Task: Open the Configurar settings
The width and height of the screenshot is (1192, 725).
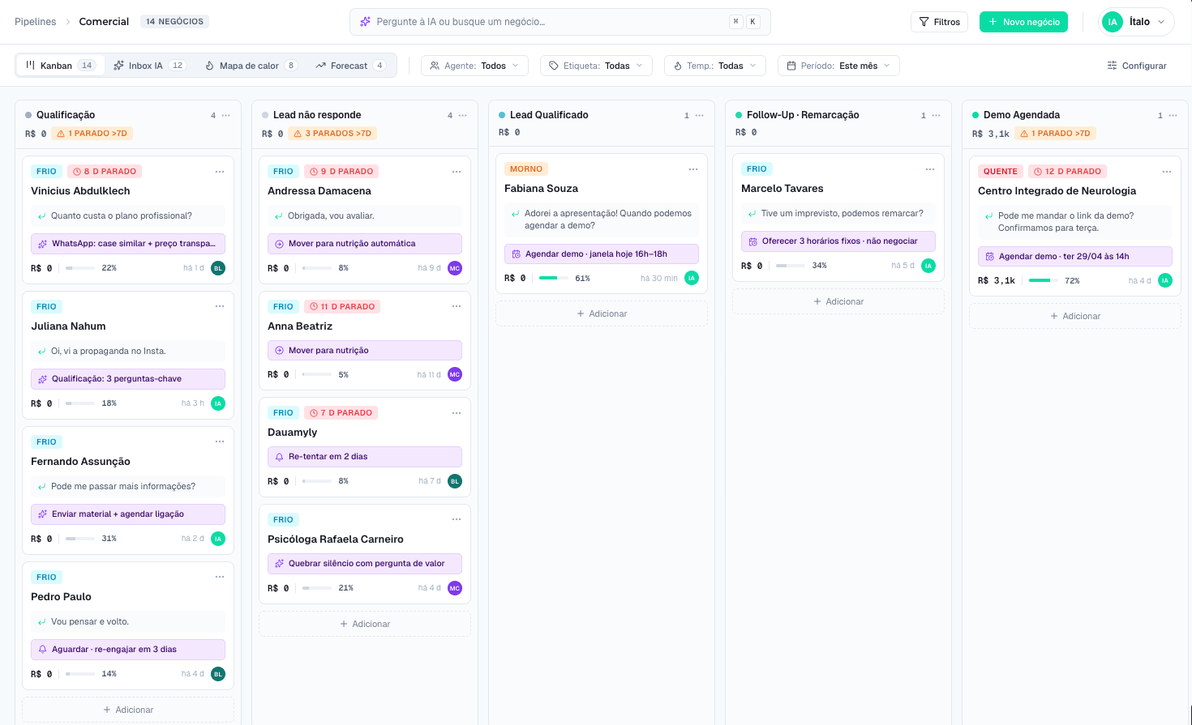Action: [x=1137, y=66]
